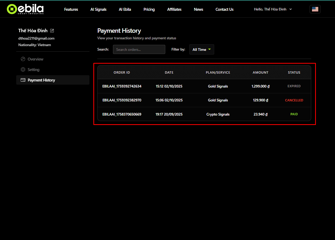Switch to the Setting sidebar tab
The image size is (335, 240).
[x=34, y=69]
